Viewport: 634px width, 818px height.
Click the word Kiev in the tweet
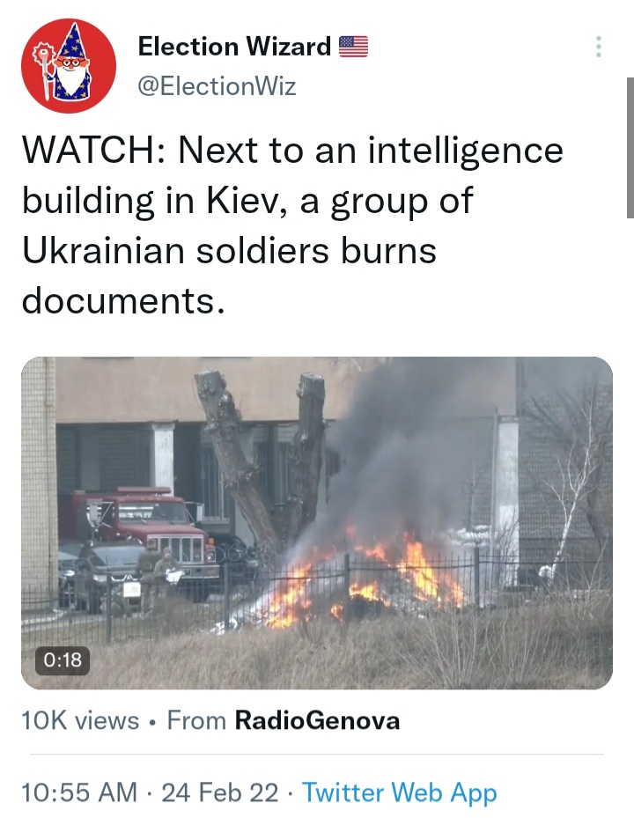click(242, 201)
